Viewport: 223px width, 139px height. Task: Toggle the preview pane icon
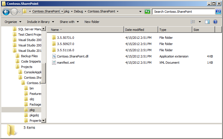207,22
